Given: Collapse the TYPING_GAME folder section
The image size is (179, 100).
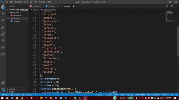Looking at the screenshot, I should point(14,13).
